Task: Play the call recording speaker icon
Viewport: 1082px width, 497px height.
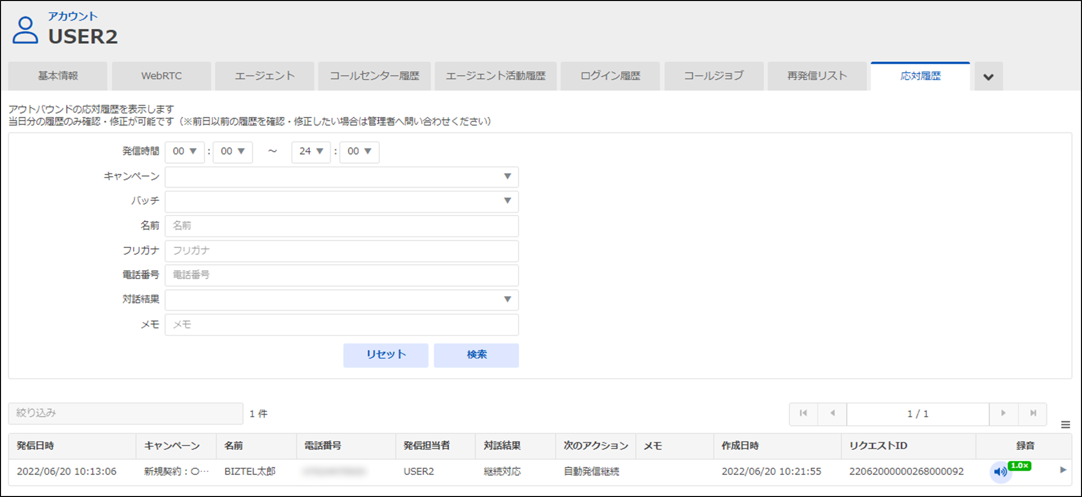Action: (1000, 472)
